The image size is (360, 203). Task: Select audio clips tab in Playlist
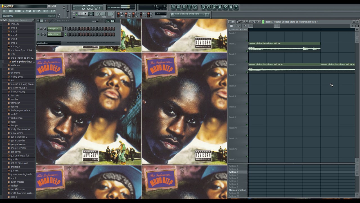[x=231, y=26]
